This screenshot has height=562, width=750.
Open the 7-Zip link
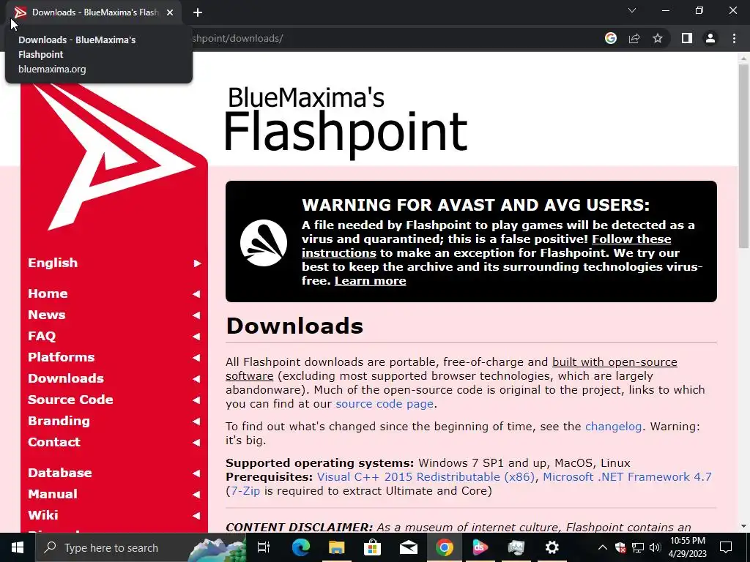(245, 491)
